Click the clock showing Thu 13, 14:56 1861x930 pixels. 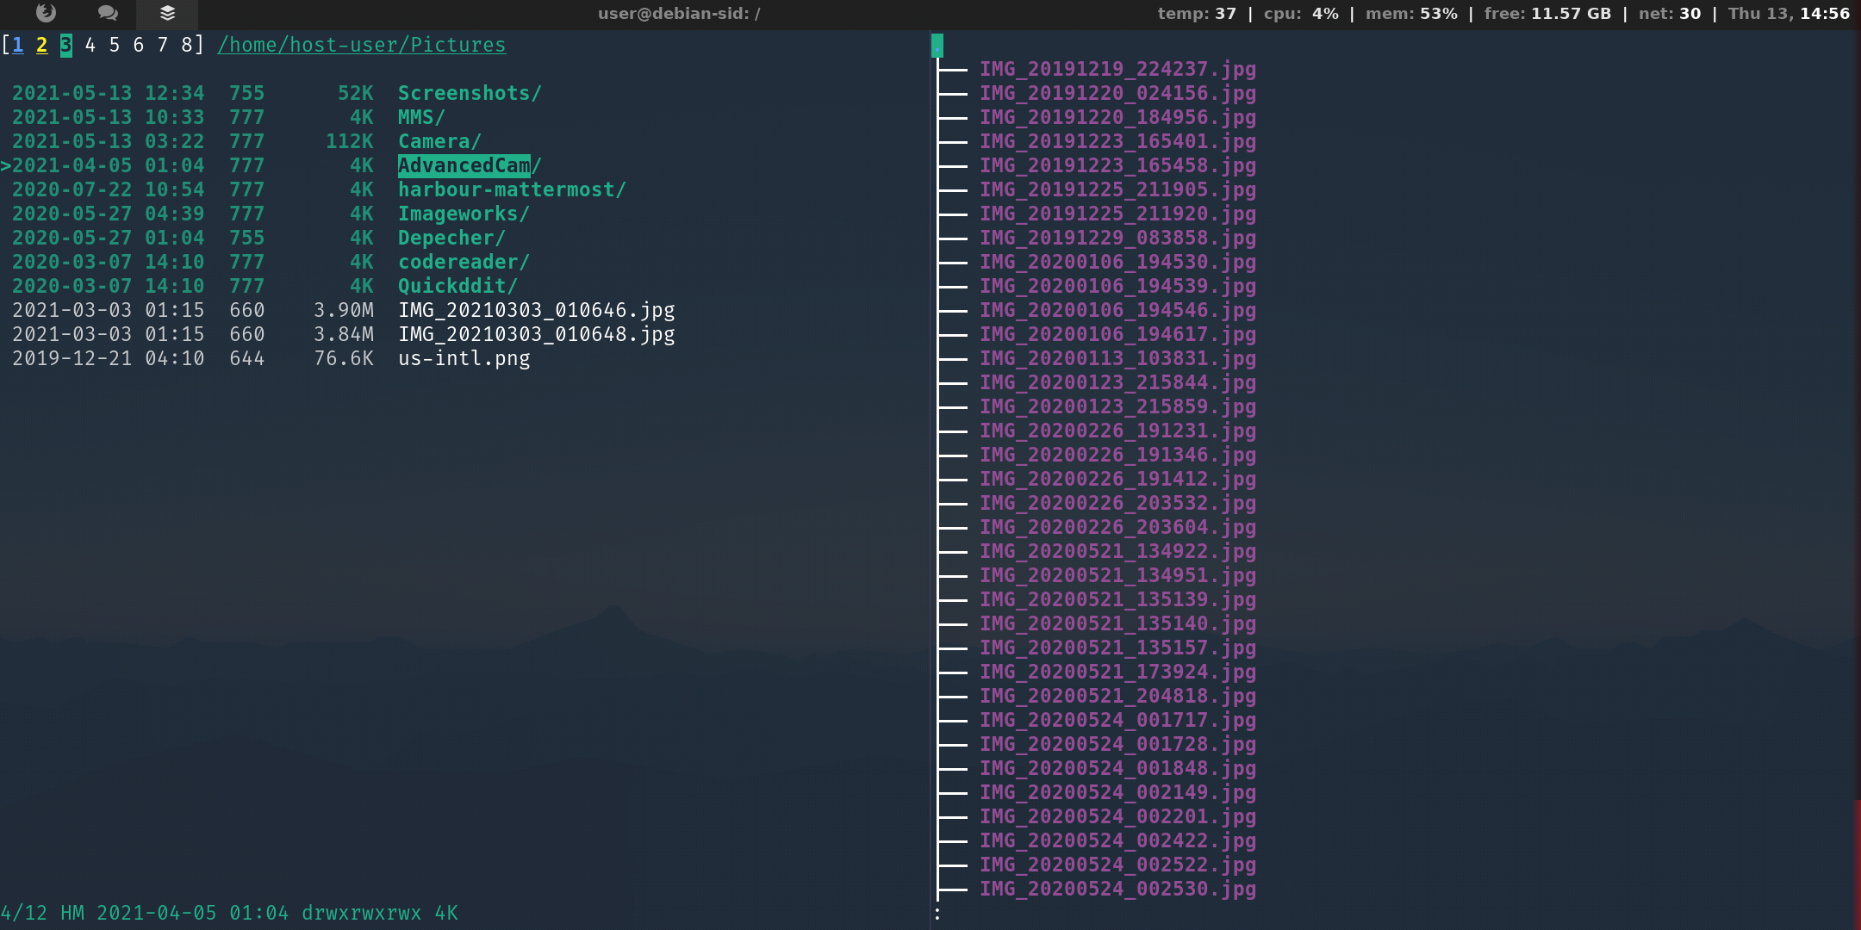(1789, 14)
